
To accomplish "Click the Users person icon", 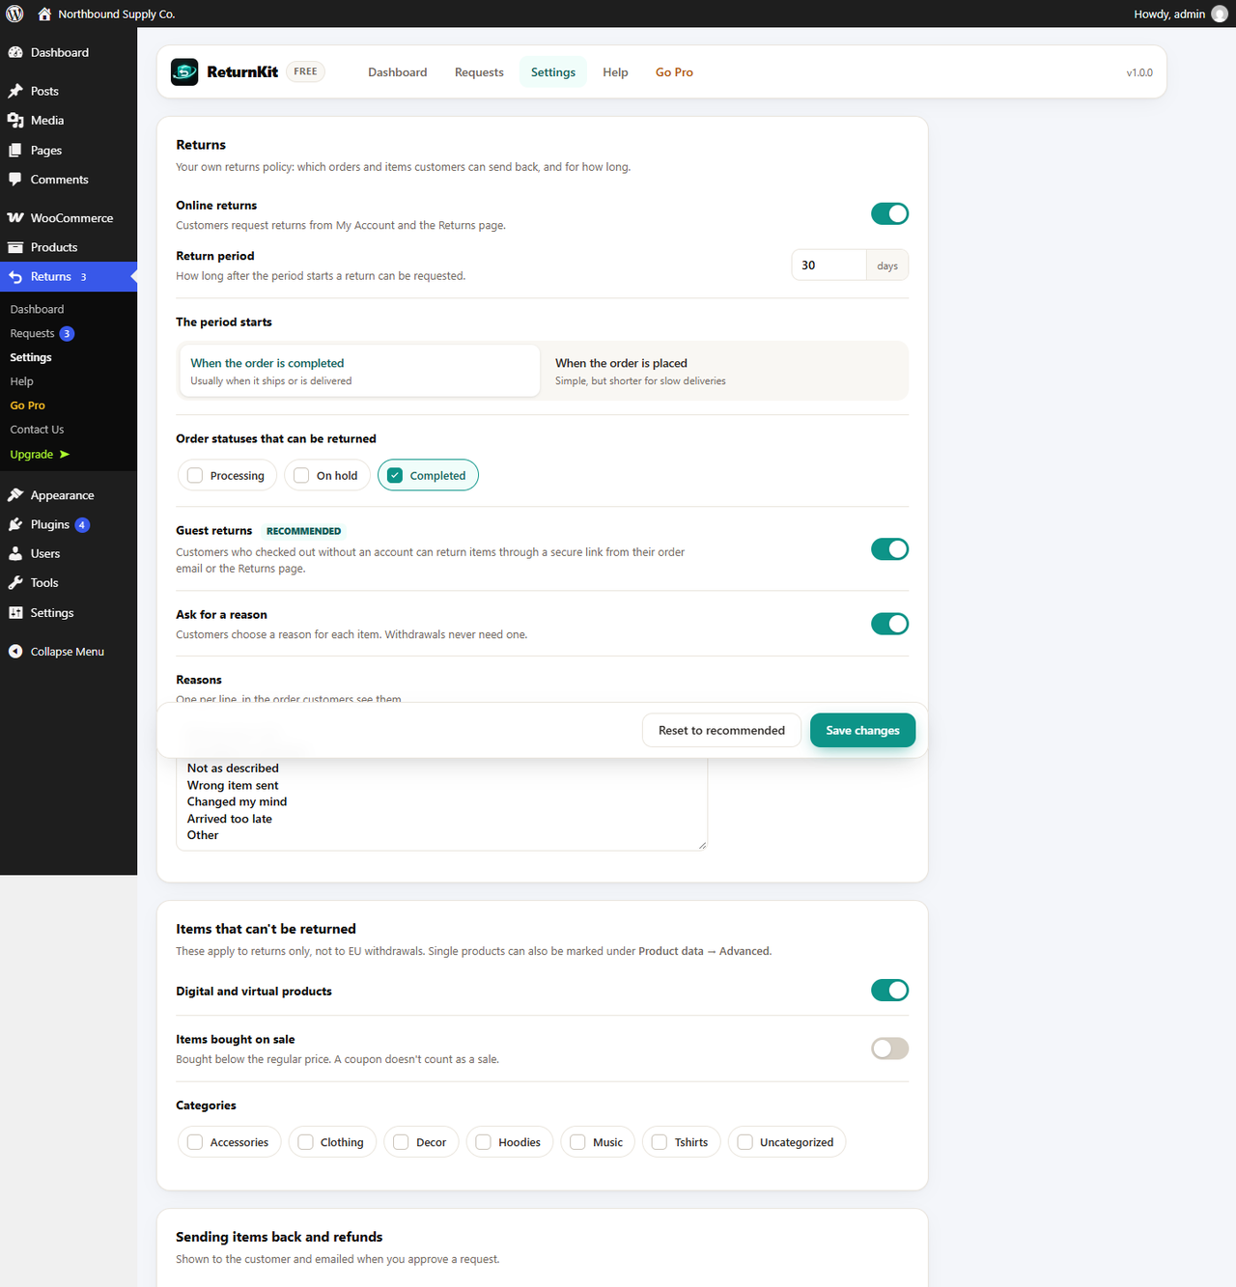I will (x=15, y=554).
